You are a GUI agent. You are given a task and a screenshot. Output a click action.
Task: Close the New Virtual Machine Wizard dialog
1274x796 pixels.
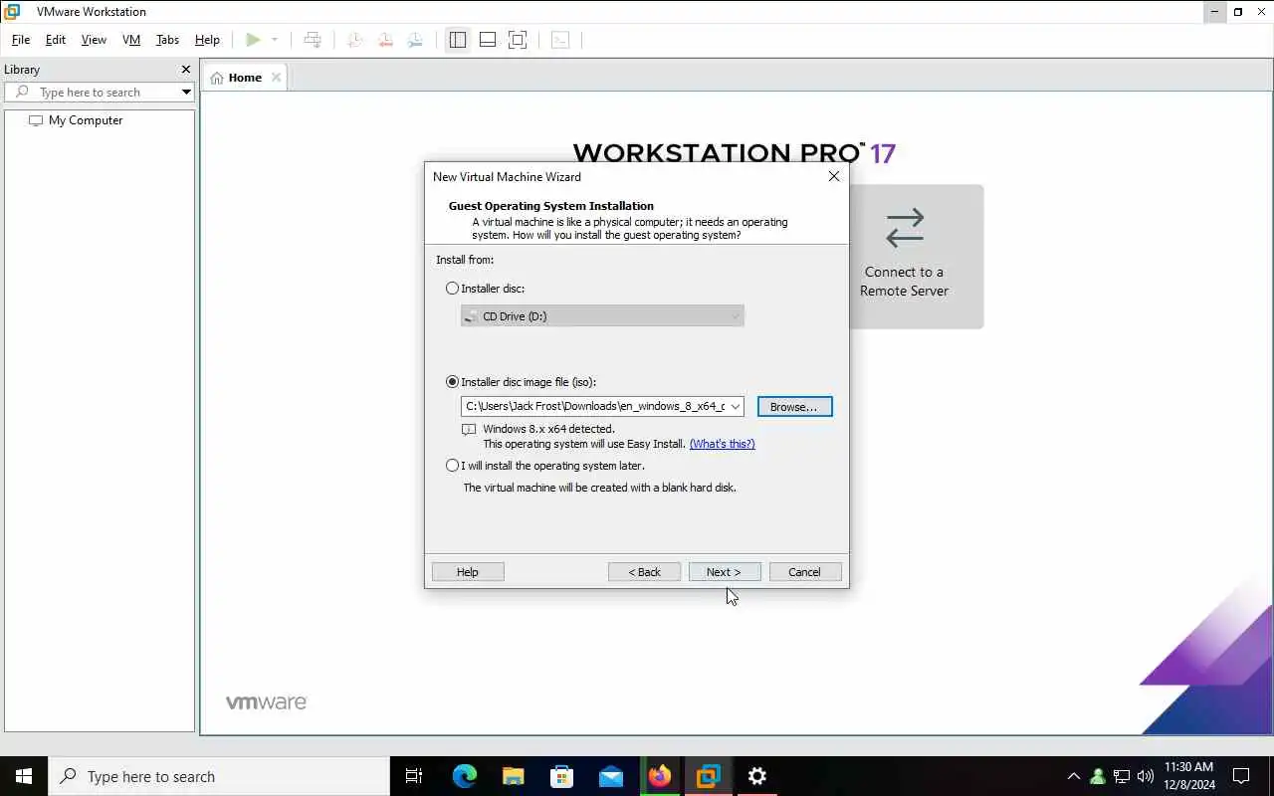834,176
